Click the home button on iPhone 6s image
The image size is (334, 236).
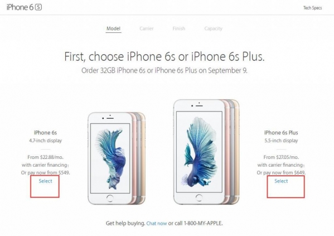point(110,198)
